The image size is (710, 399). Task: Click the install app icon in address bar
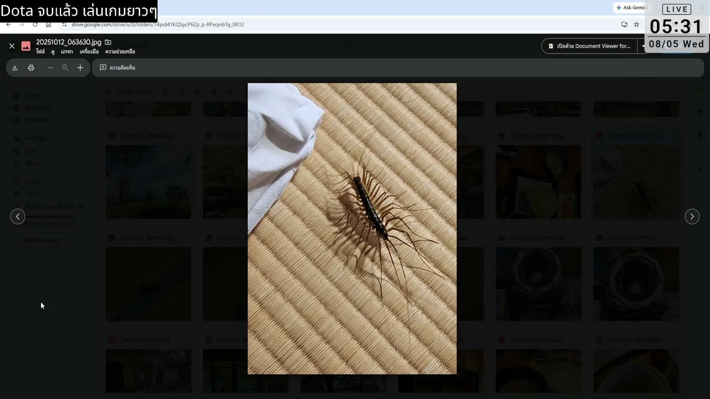pos(624,24)
